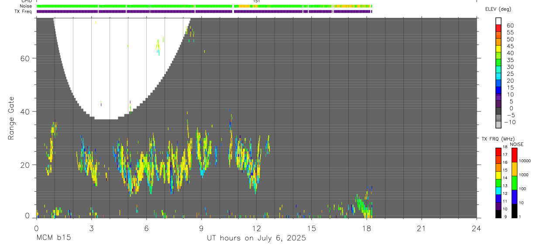
Task: Click the -10 label on ELEV colorbar
Action: click(509, 122)
